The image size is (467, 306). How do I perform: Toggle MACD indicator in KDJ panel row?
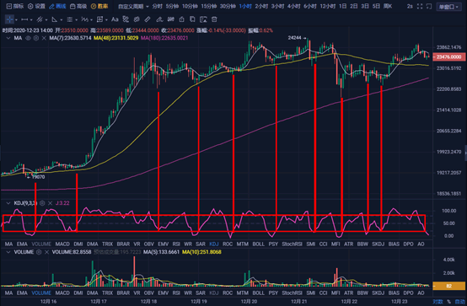click(62, 244)
